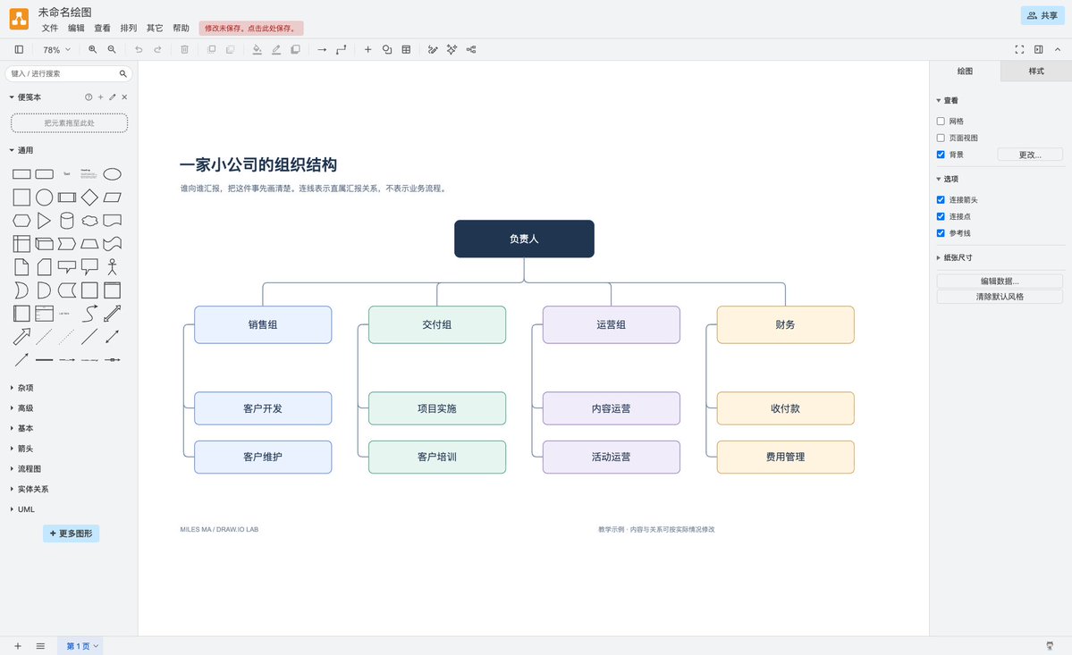Open the 查看 menu in the menu bar
This screenshot has width=1072, height=655.
102,28
